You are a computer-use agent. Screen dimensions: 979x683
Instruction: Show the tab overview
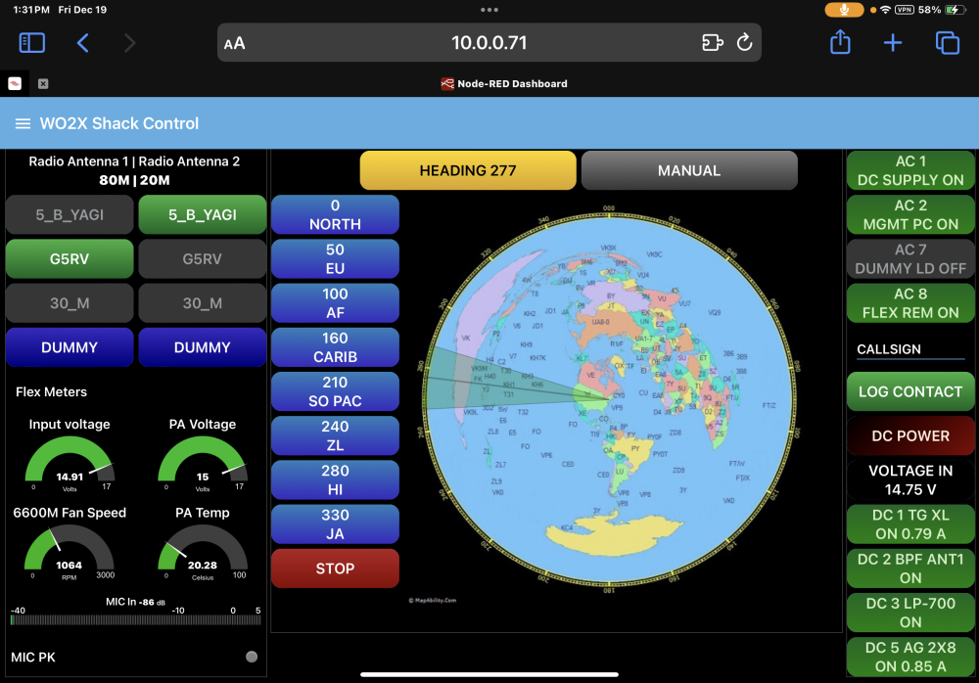[x=947, y=42]
